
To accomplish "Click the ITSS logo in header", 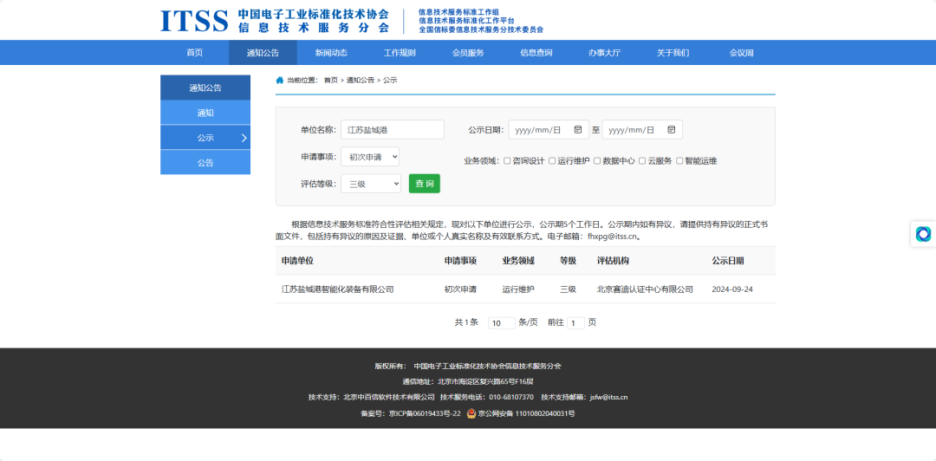I will tap(194, 21).
